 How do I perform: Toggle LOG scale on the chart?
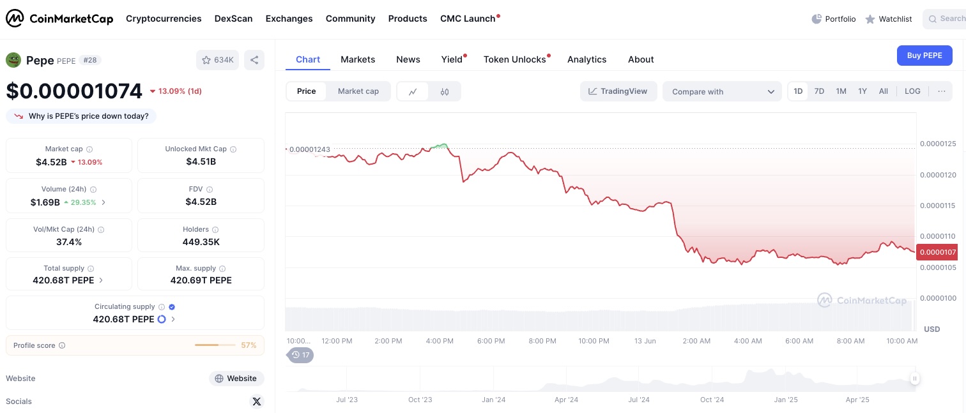click(x=913, y=91)
